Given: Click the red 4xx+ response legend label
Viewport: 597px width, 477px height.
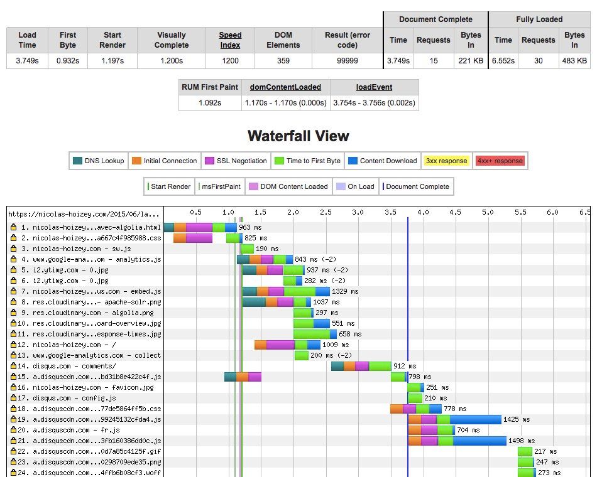Looking at the screenshot, I should pos(500,161).
